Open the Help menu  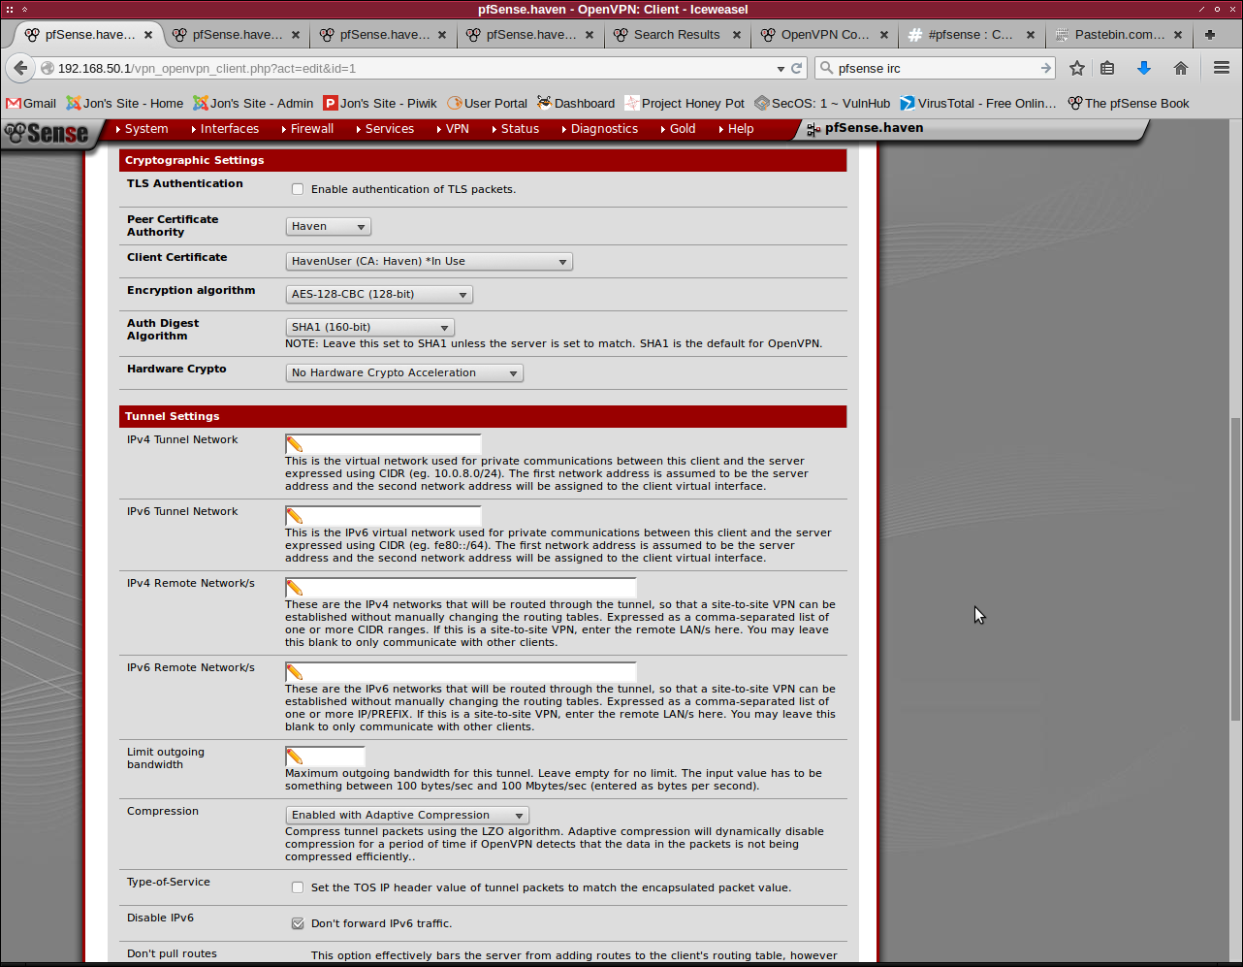click(737, 129)
